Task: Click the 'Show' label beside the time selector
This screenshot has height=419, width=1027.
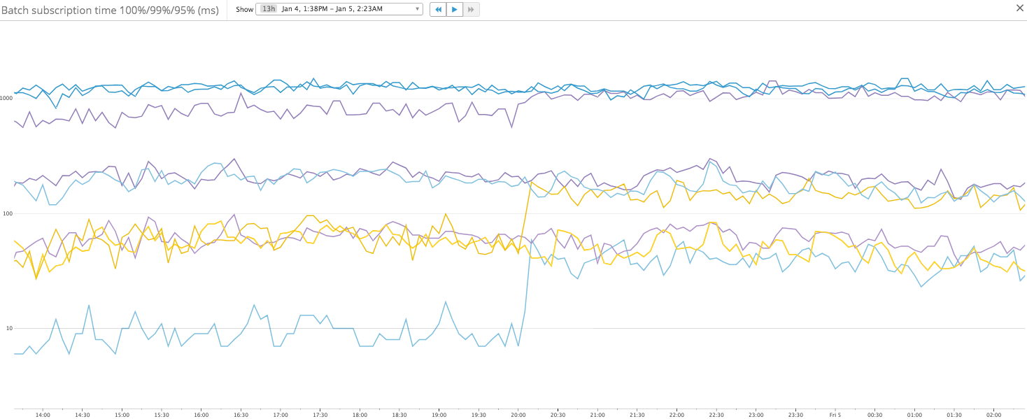Action: pyautogui.click(x=244, y=9)
